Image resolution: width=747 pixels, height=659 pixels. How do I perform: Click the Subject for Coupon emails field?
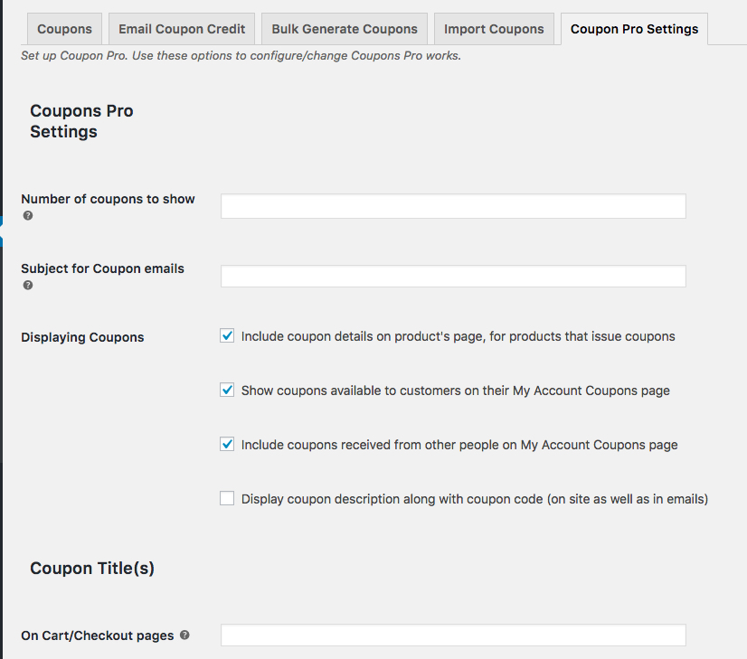click(x=453, y=276)
